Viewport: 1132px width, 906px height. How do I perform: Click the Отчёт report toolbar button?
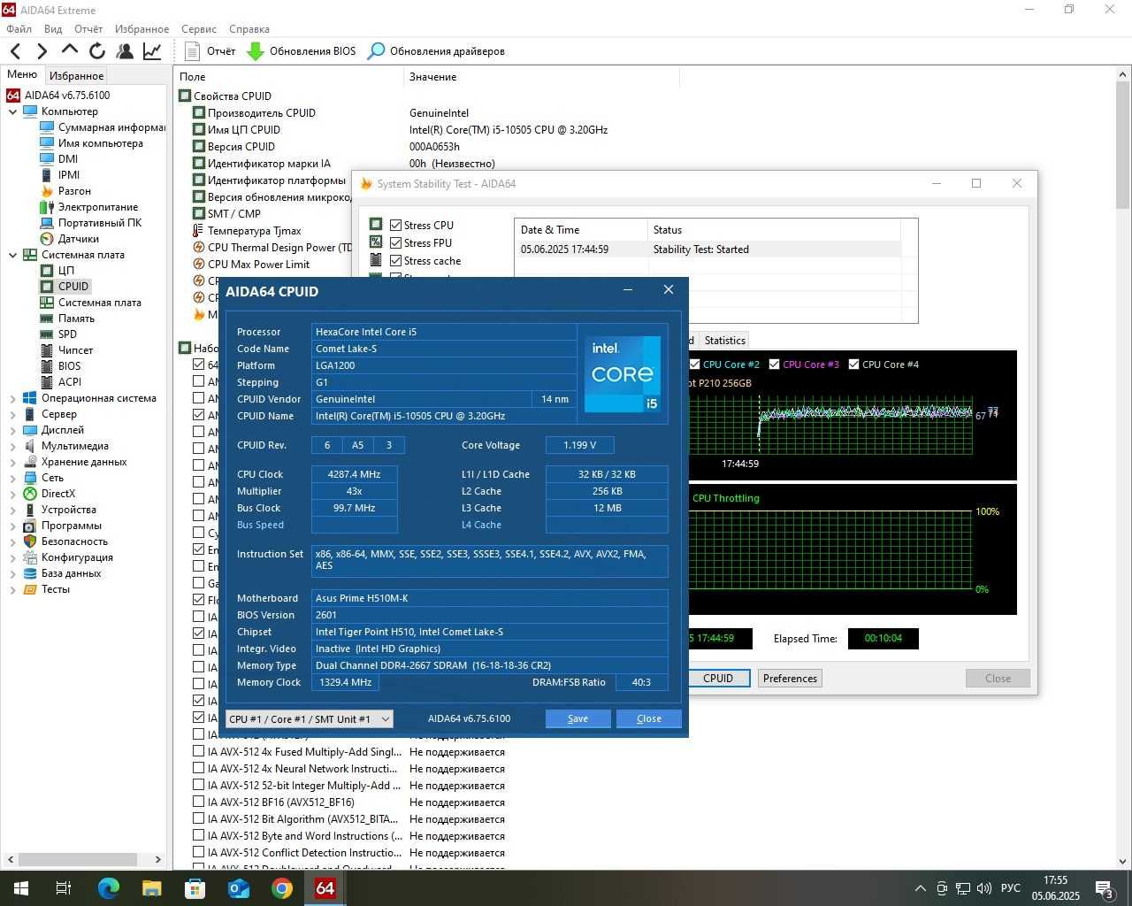coord(210,51)
